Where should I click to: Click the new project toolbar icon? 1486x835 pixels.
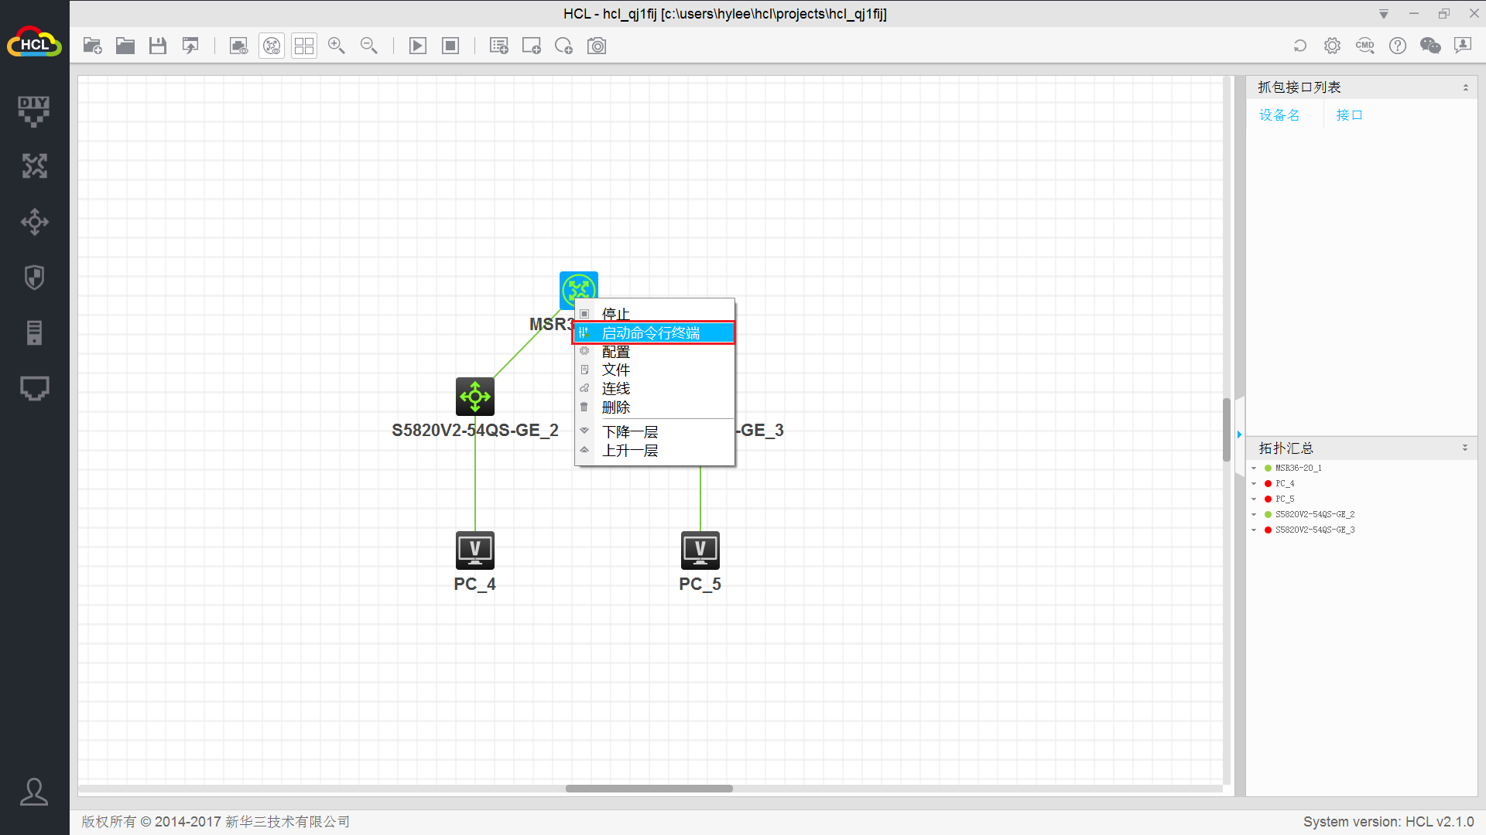pos(93,46)
